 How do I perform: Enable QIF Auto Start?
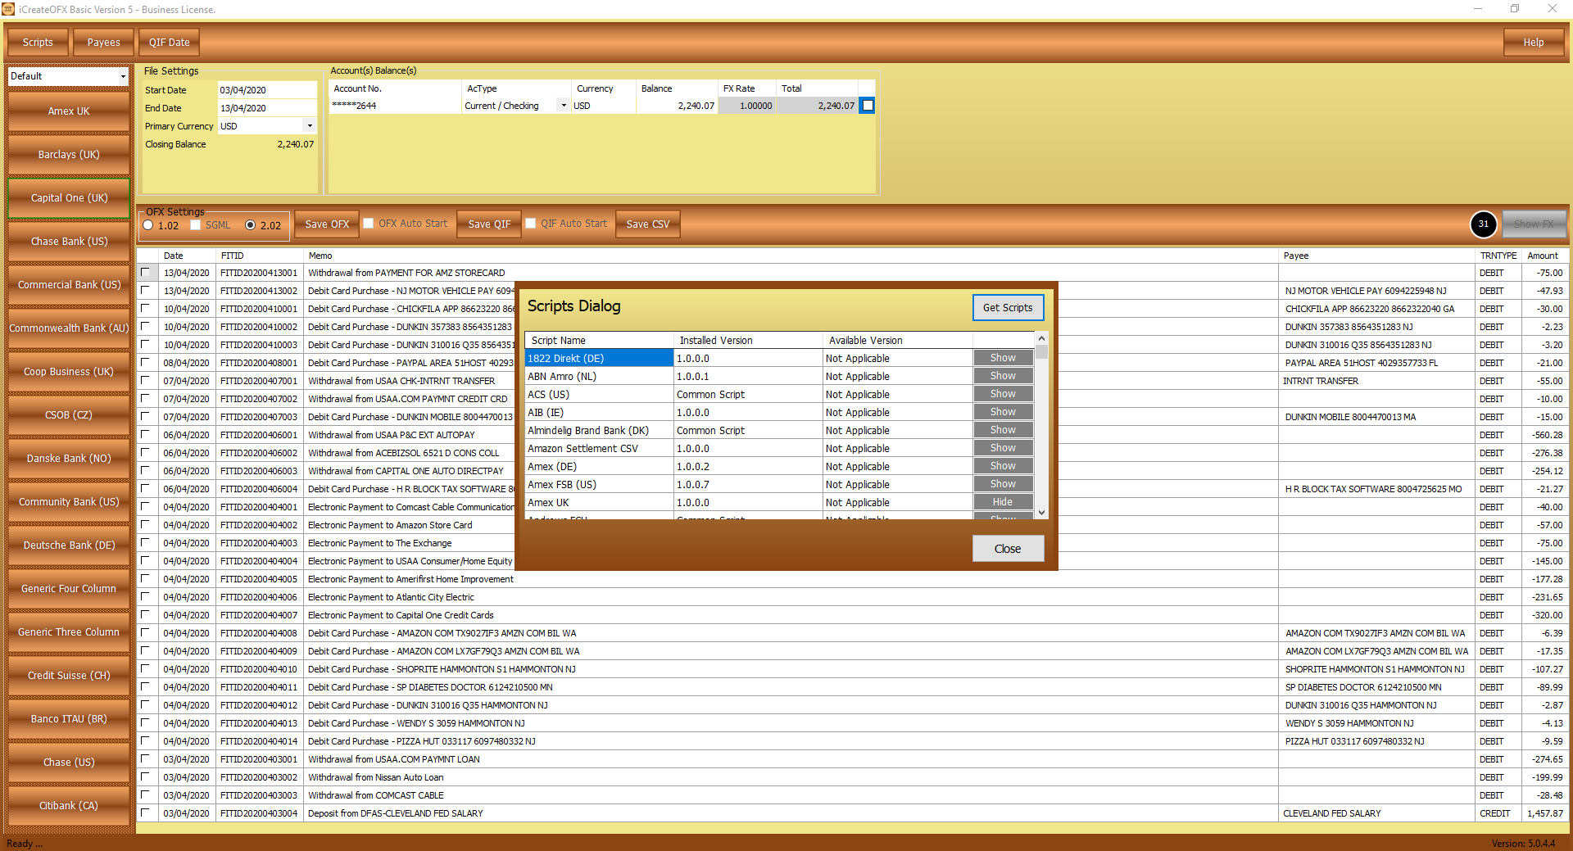tap(529, 223)
